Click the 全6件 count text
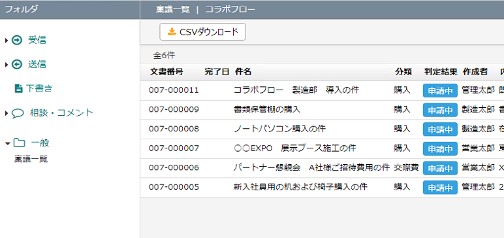 point(164,56)
